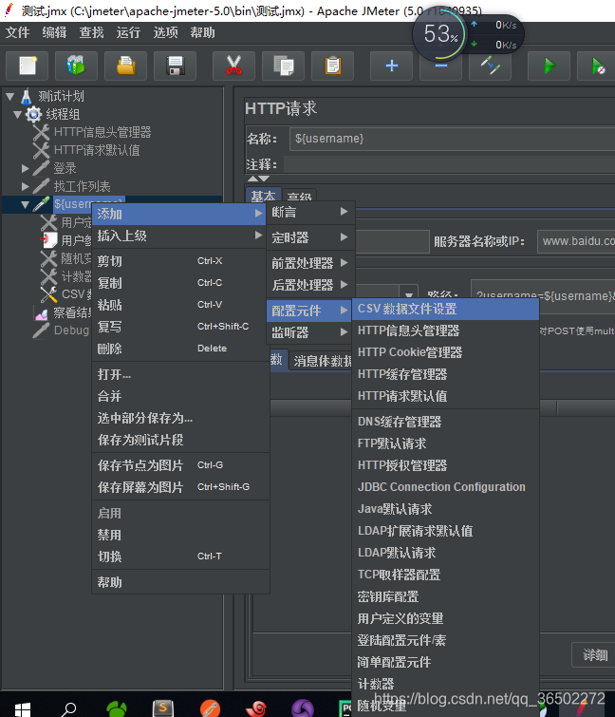Viewport: 615px width, 717px height.
Task: Open the 定时器 submenu
Action: click(310, 237)
